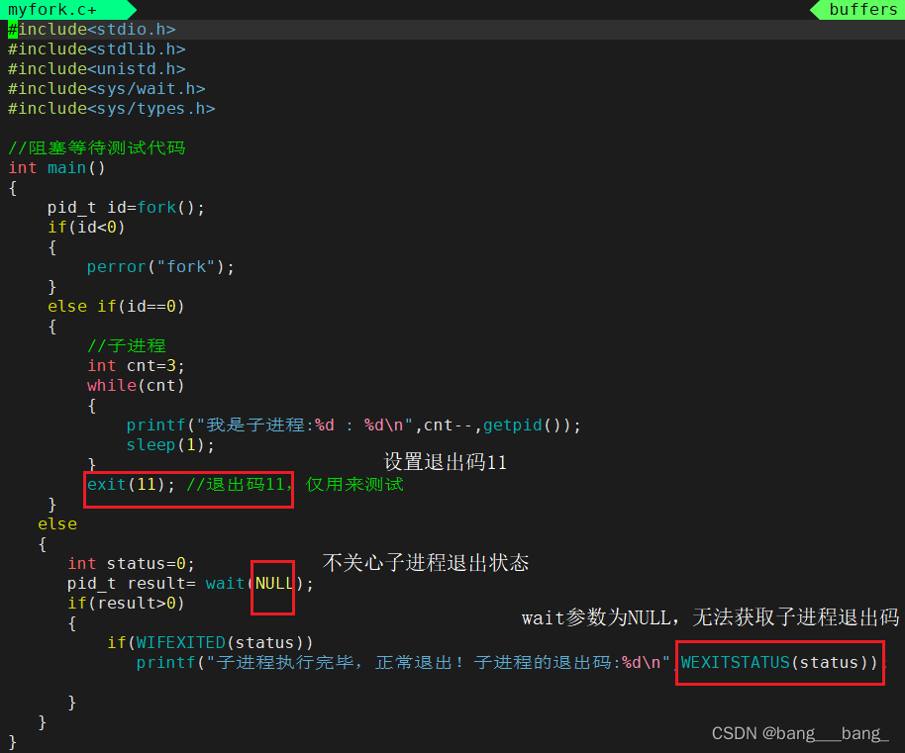Click the #include<stdlib.h> line

97,49
